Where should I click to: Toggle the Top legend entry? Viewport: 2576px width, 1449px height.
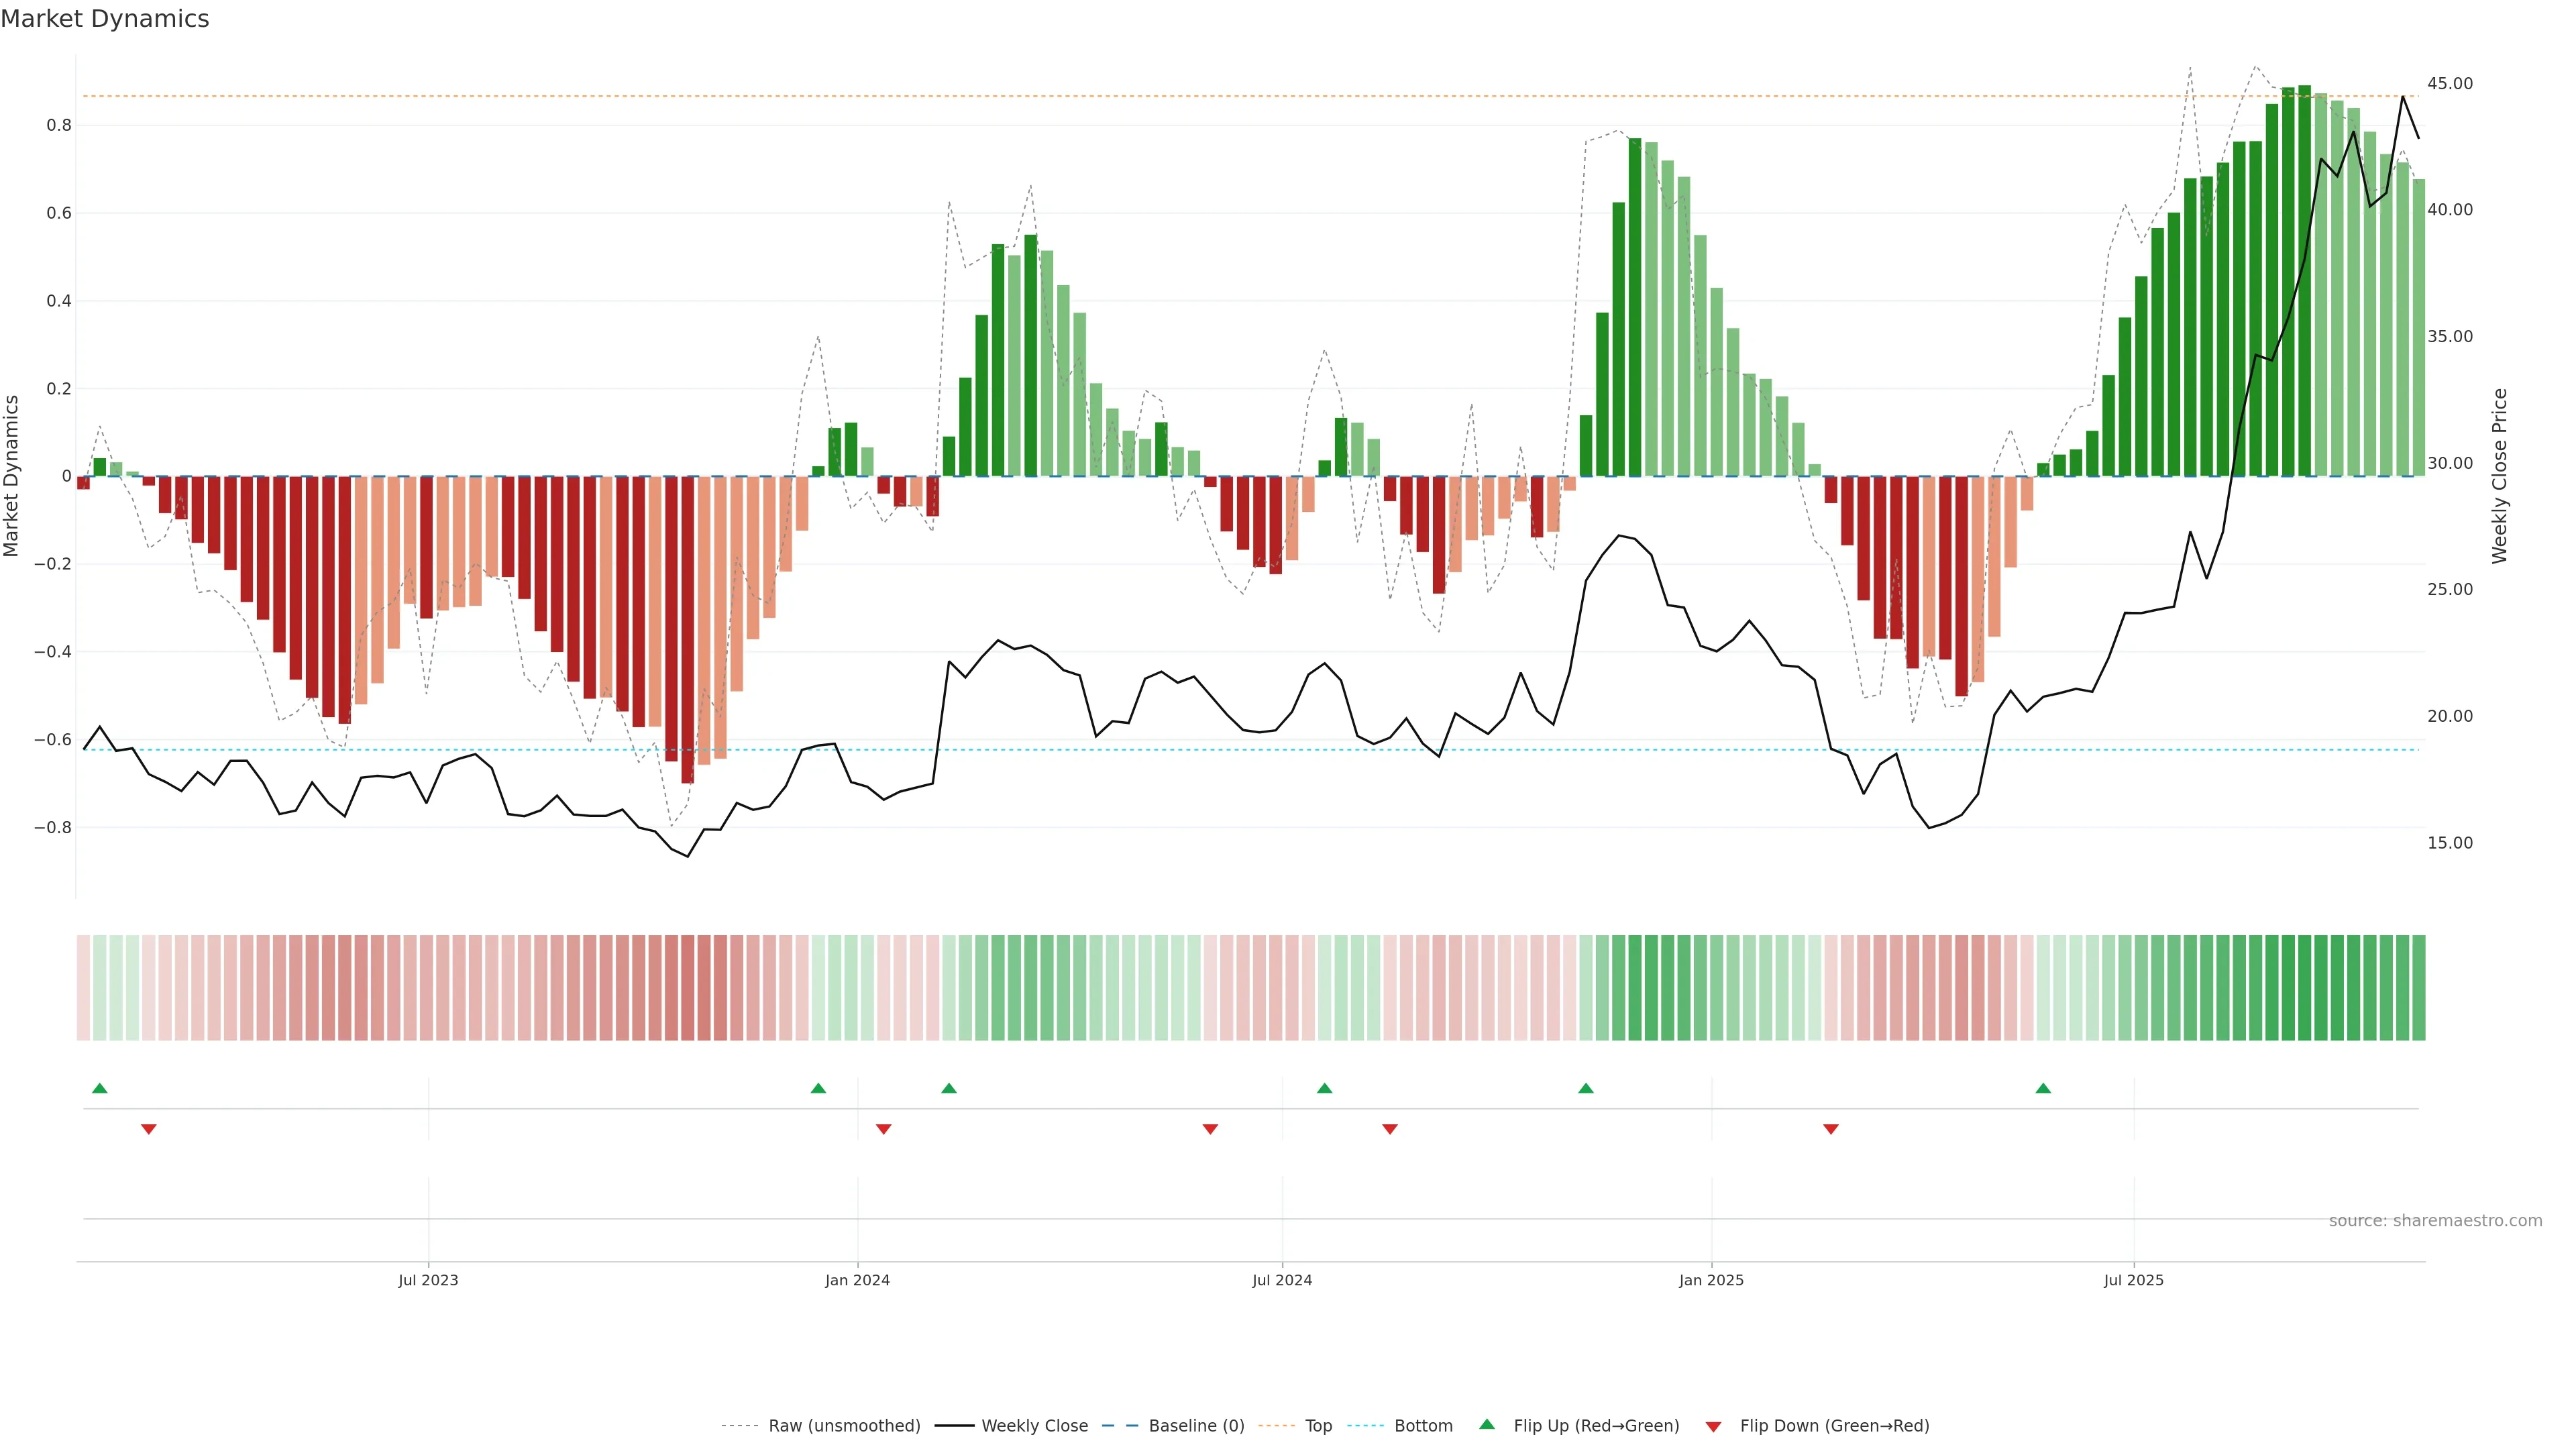[x=1318, y=1426]
